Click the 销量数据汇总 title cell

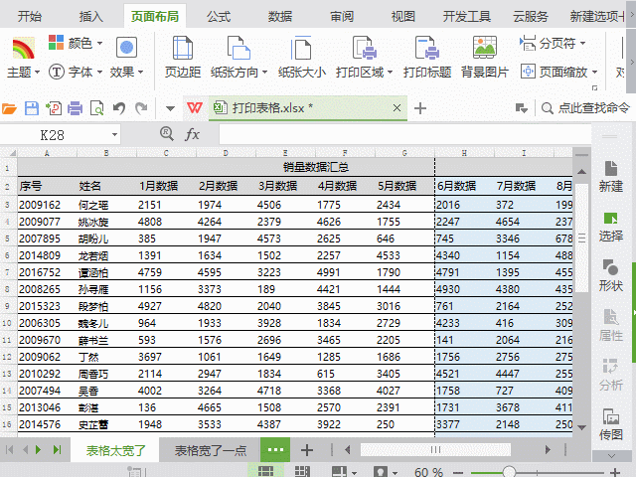pyautogui.click(x=316, y=167)
